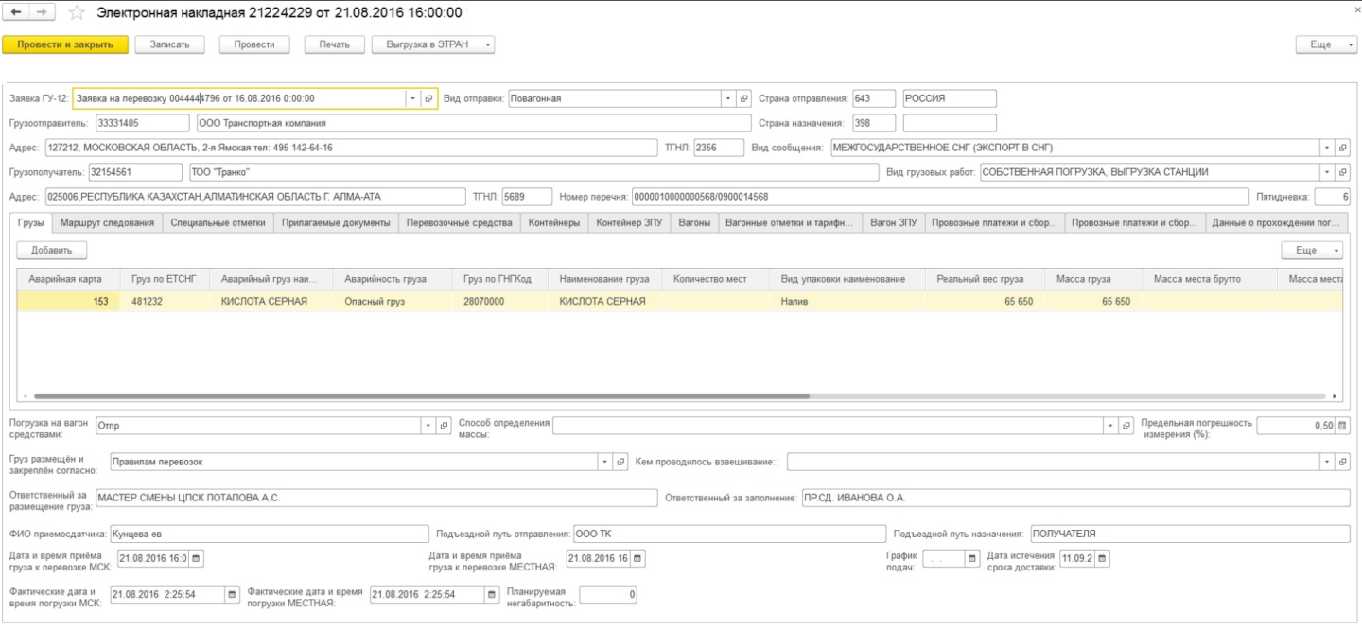
Task: Open calculator for Предельная погрешность field
Action: (x=1343, y=426)
